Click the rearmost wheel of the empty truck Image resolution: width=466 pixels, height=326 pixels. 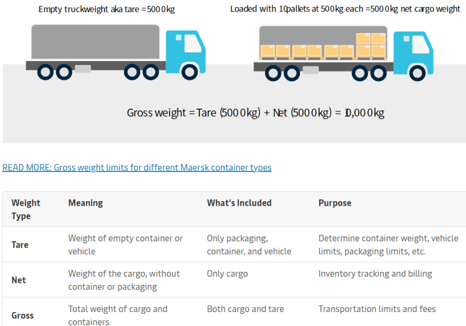pyautogui.click(x=45, y=71)
